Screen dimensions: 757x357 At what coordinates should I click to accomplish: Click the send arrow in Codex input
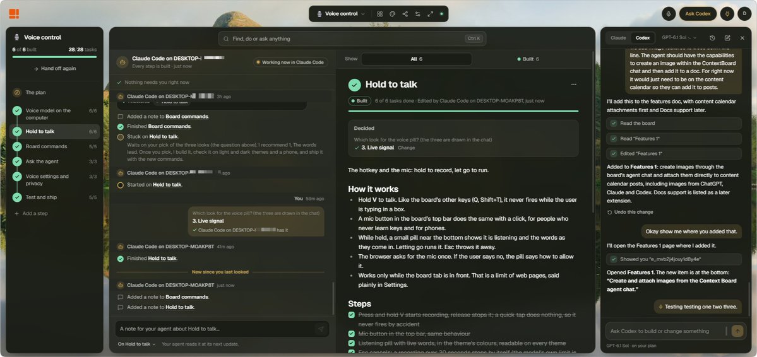737,331
